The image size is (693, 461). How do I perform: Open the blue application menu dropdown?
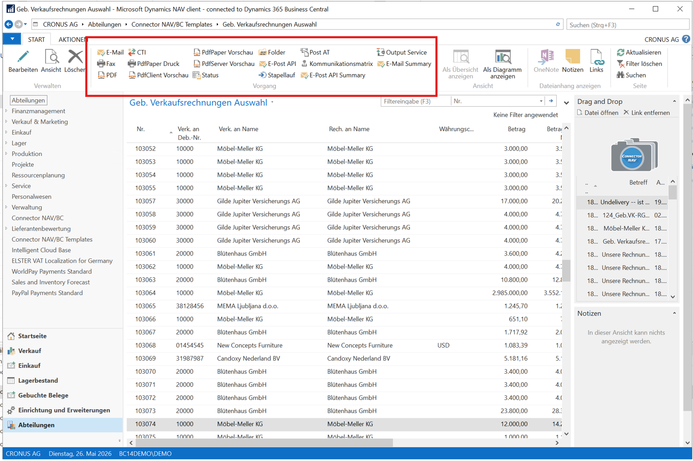pyautogui.click(x=12, y=39)
